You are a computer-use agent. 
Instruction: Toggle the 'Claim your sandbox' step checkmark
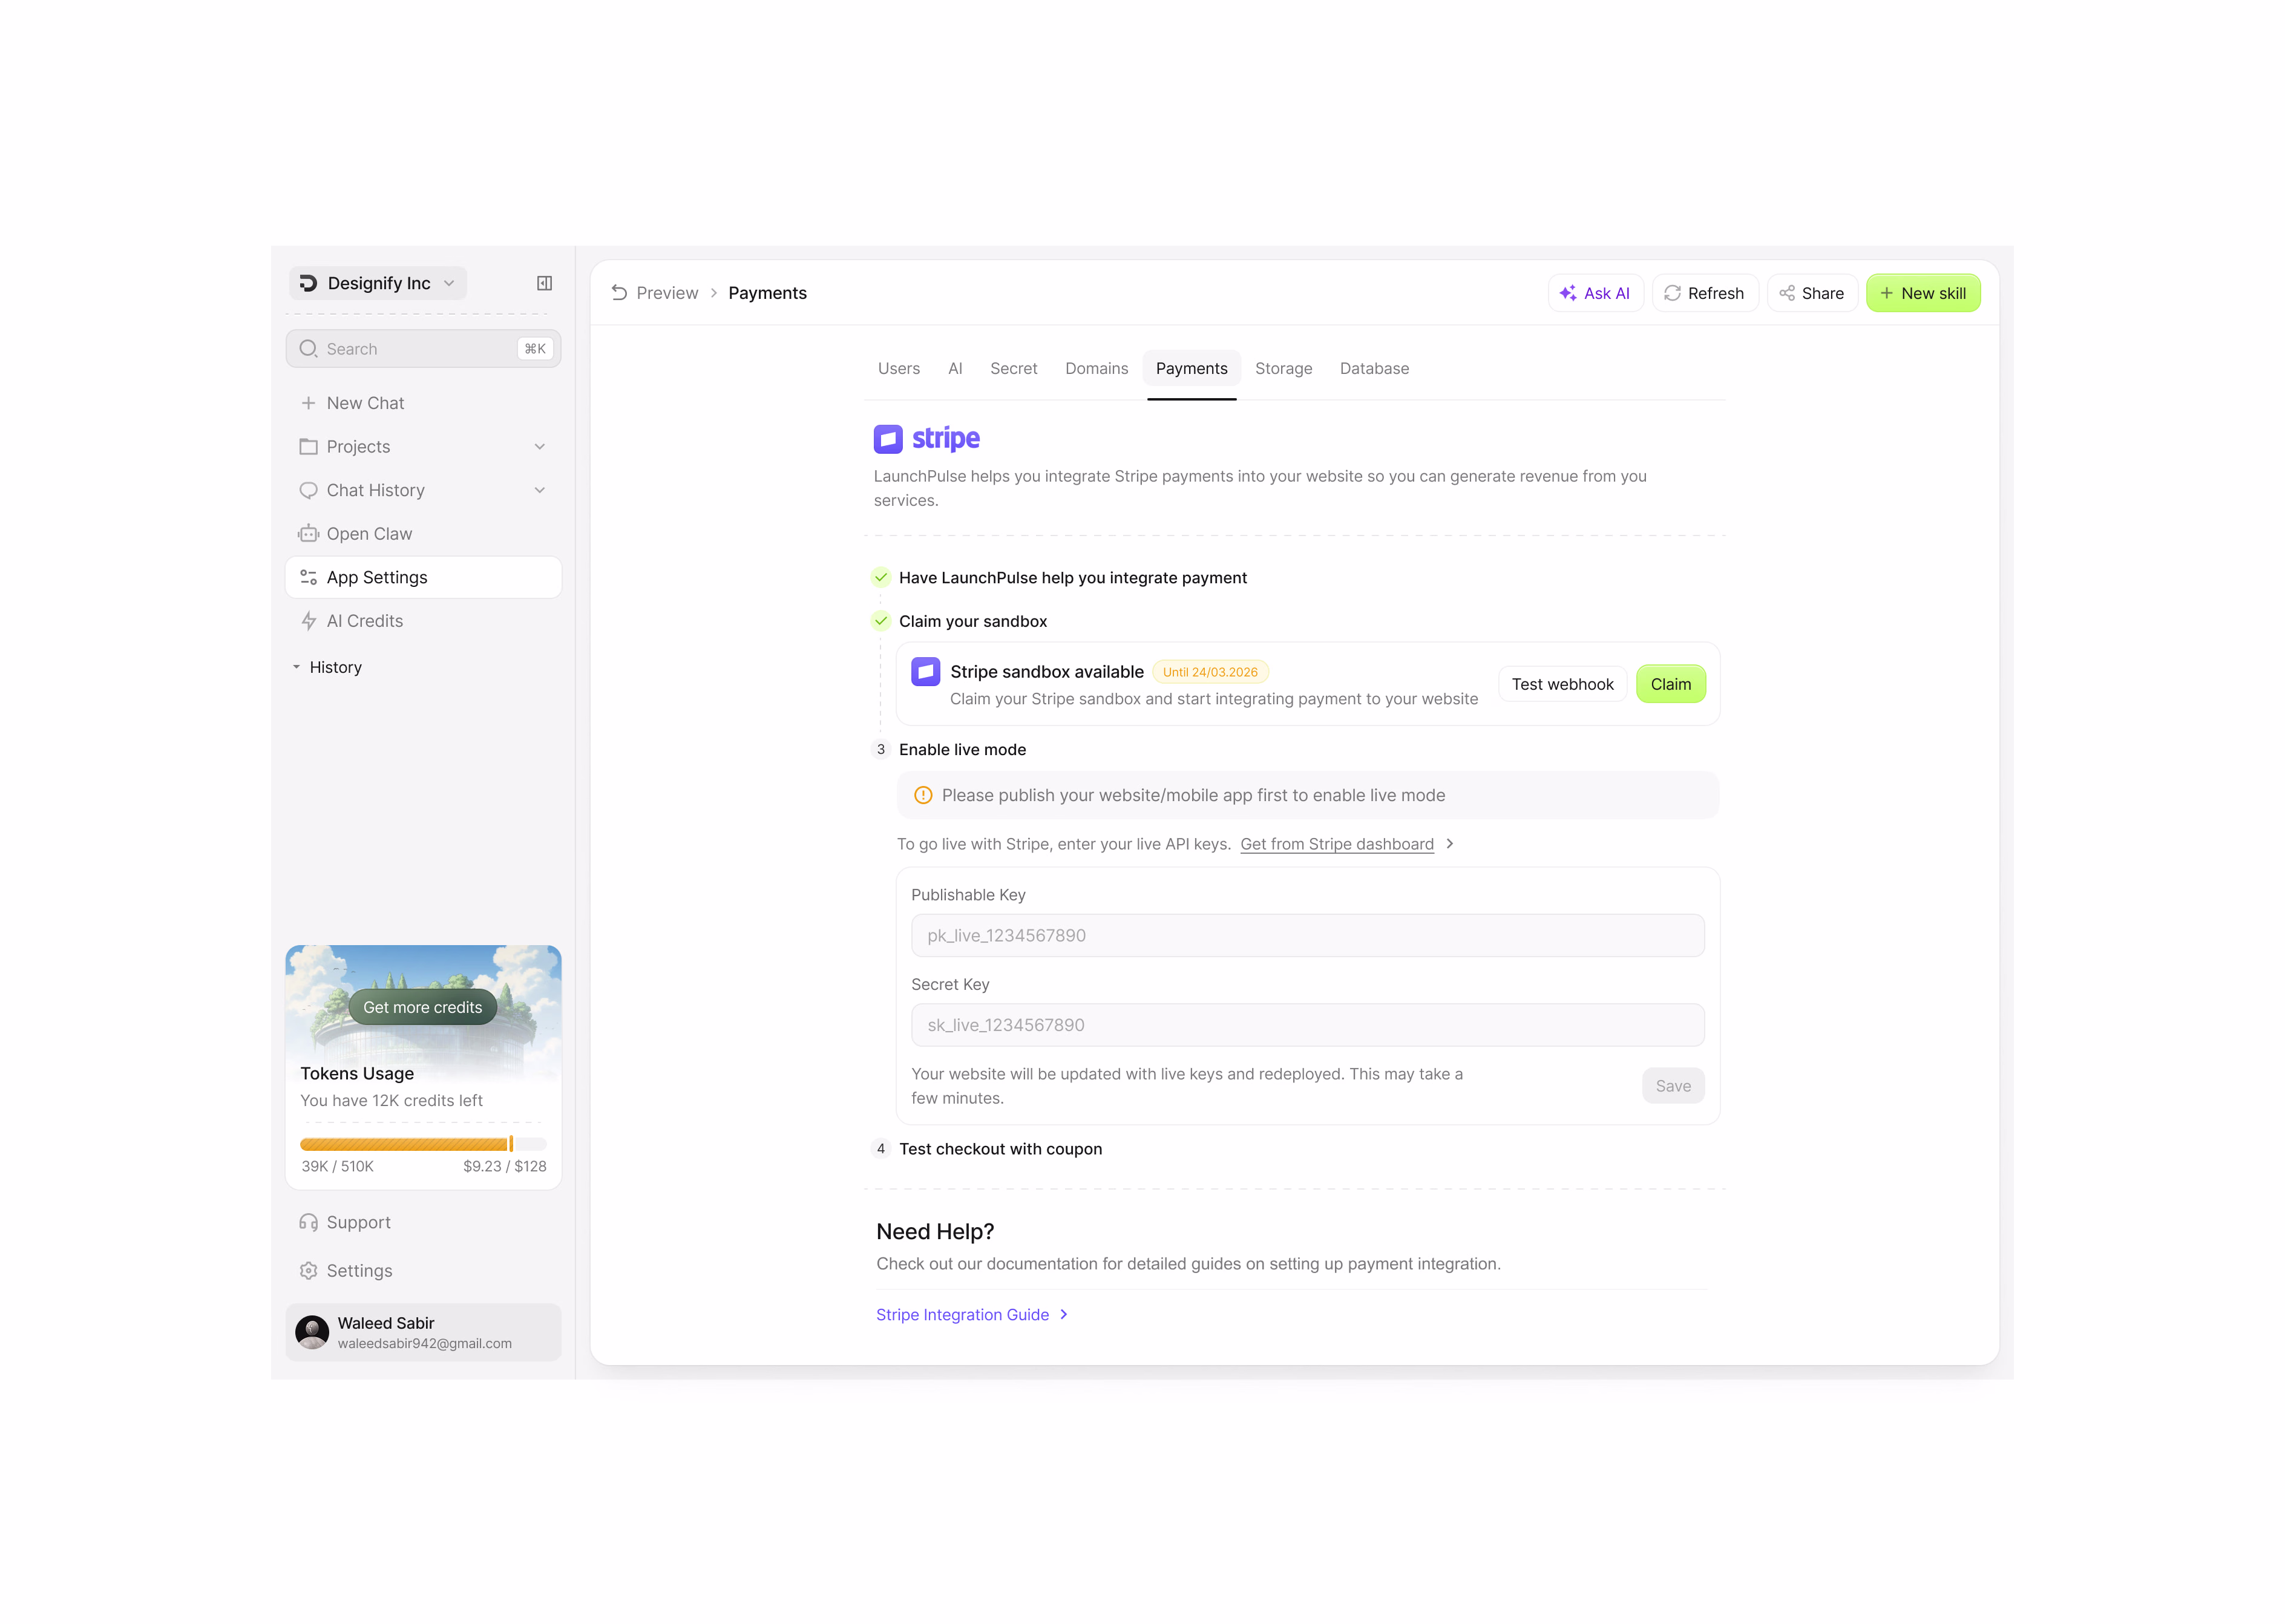[880, 621]
